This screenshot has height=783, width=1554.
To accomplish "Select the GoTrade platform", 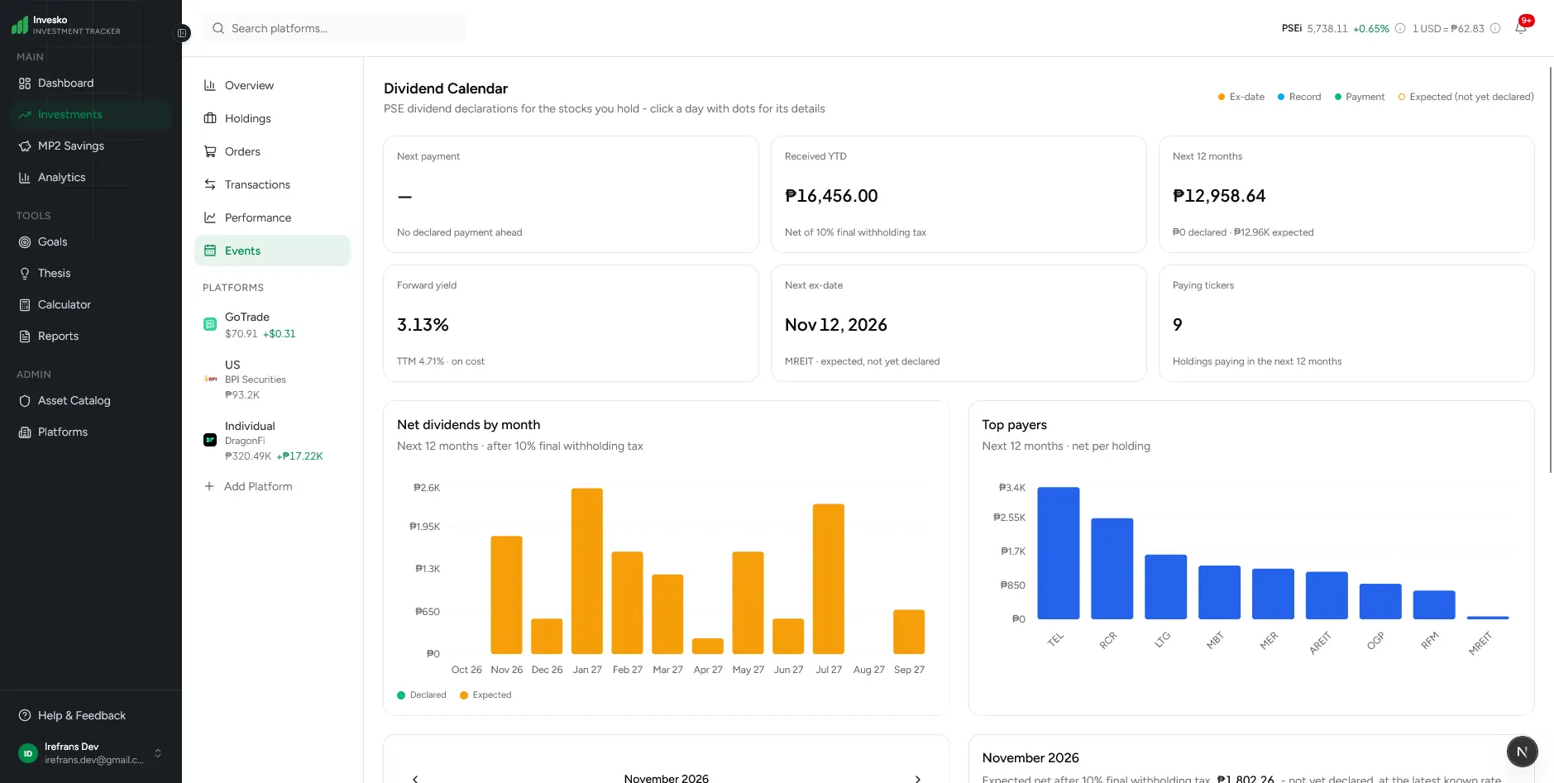I will 273,325.
